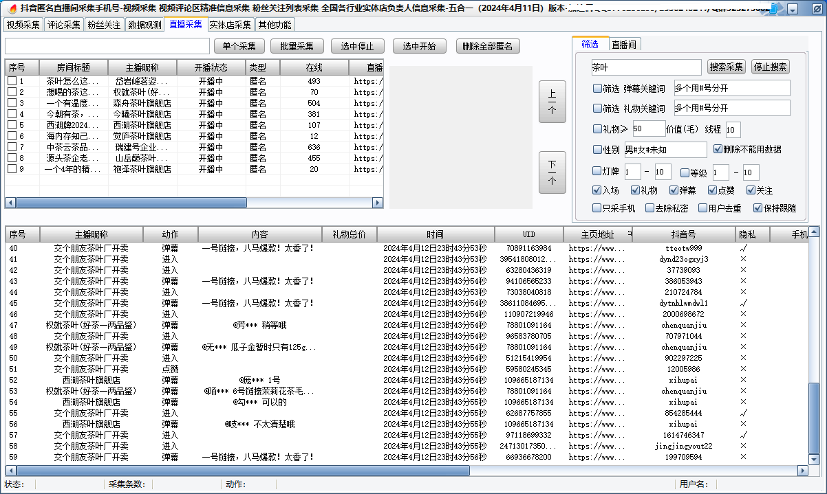Enable 去除私密 checkbox
This screenshot has width=827, height=494.
click(x=649, y=207)
